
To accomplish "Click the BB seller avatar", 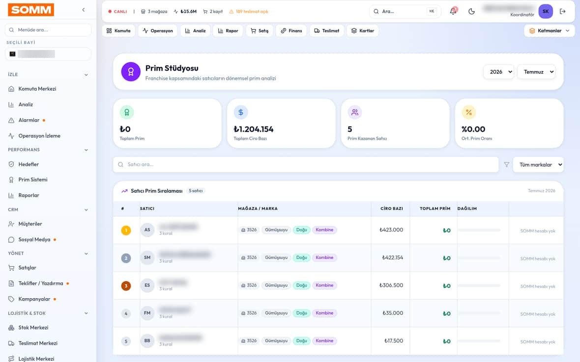I will point(147,341).
